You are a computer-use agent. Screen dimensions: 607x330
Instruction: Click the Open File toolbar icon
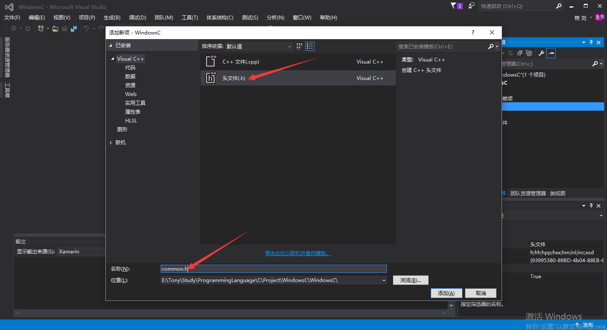[55, 28]
